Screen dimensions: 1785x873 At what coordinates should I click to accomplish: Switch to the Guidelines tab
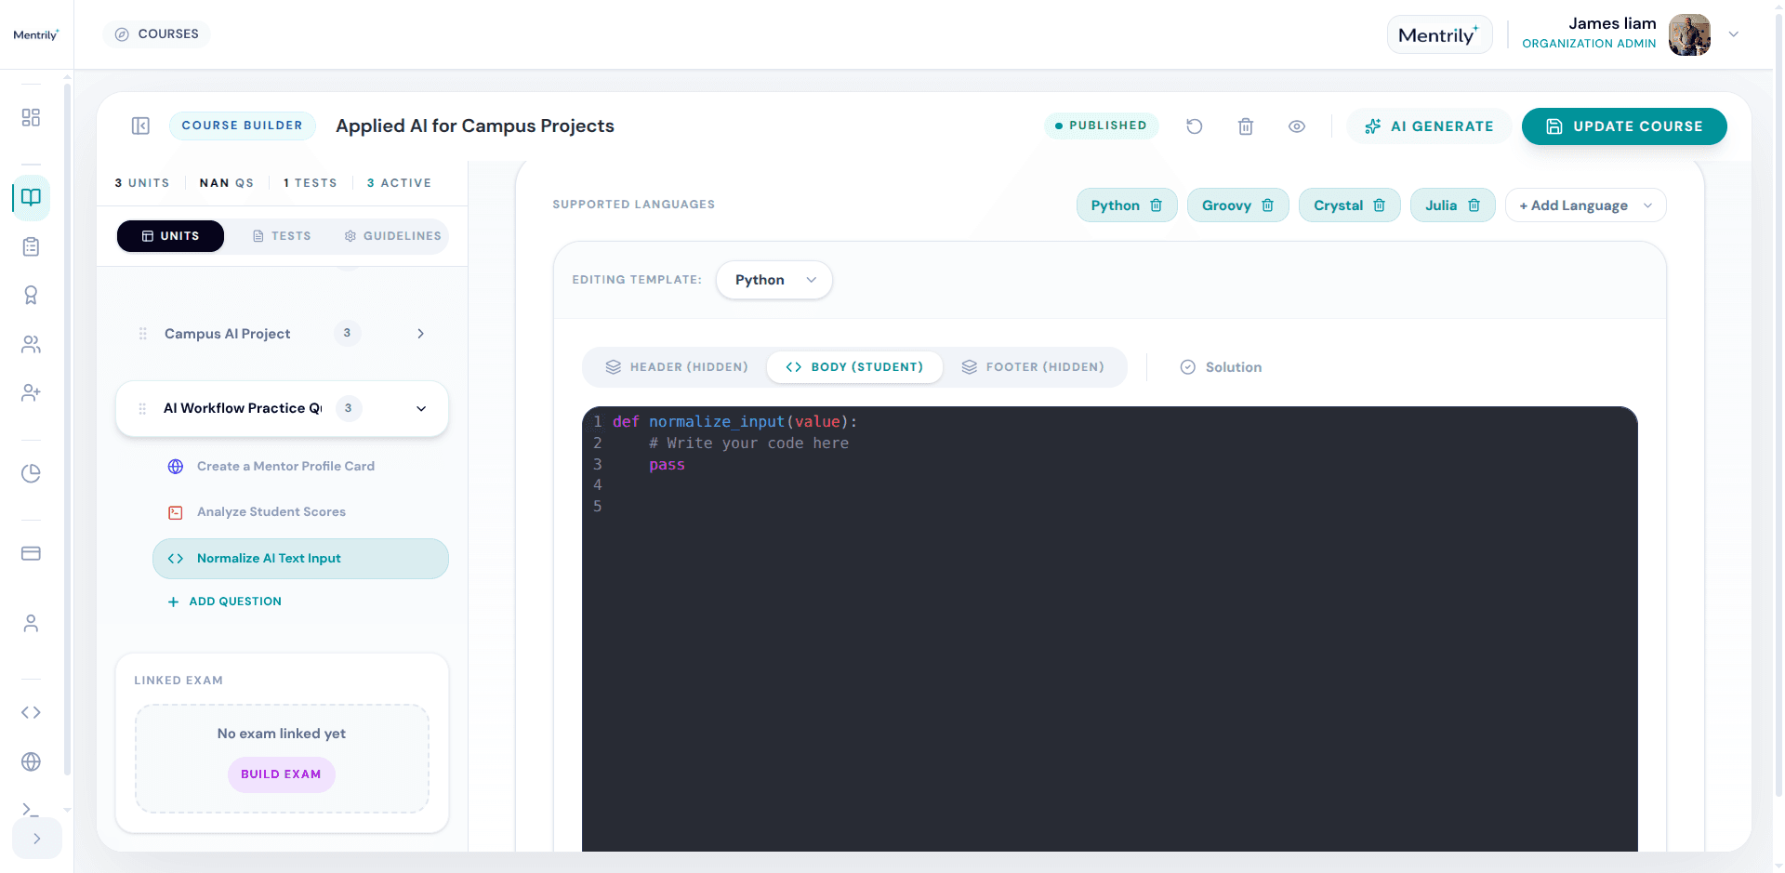pyautogui.click(x=392, y=236)
